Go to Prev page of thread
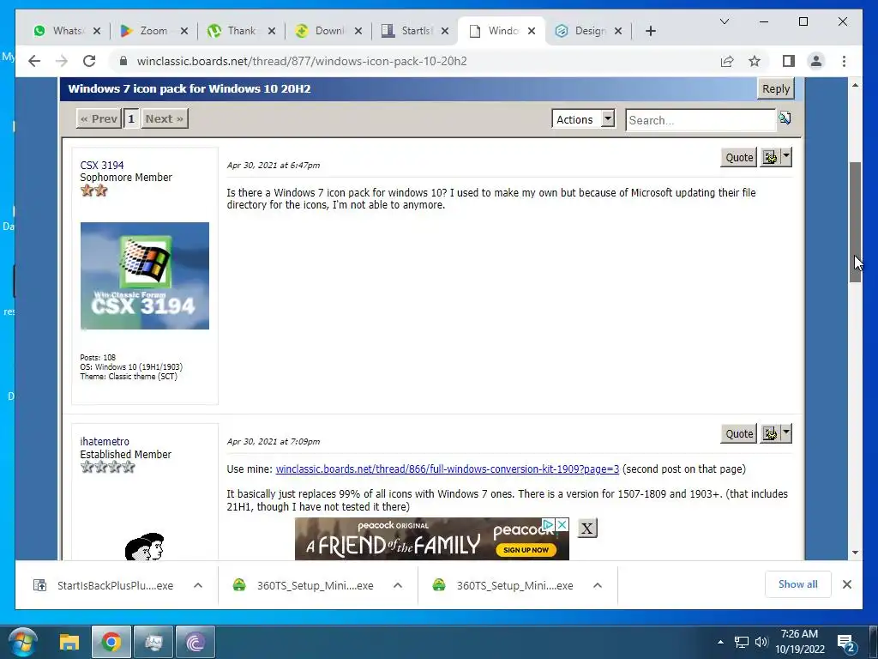 click(x=99, y=118)
